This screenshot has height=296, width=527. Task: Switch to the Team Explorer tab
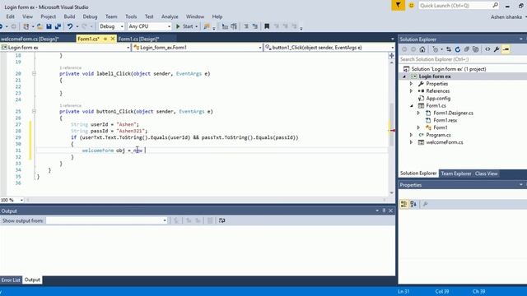tap(455, 173)
